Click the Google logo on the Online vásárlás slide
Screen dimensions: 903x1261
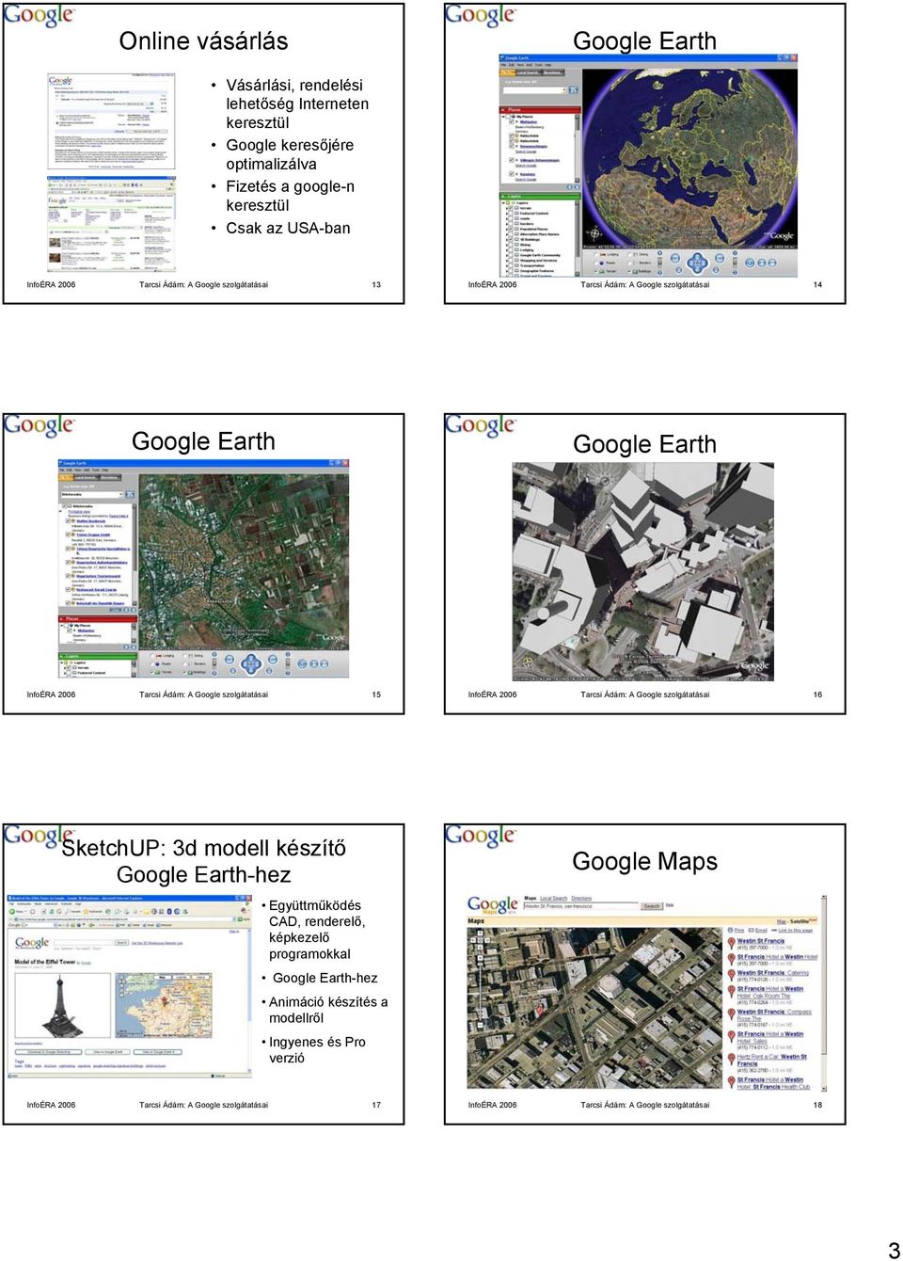pos(39,16)
